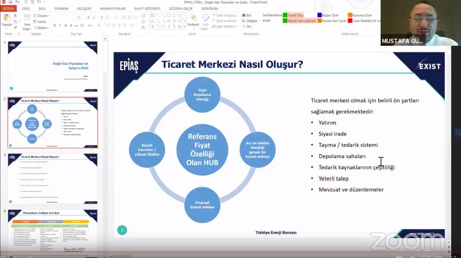461x258 pixels.
Task: Click the Yerleştir (arrange) icon
Action: tap(193, 17)
